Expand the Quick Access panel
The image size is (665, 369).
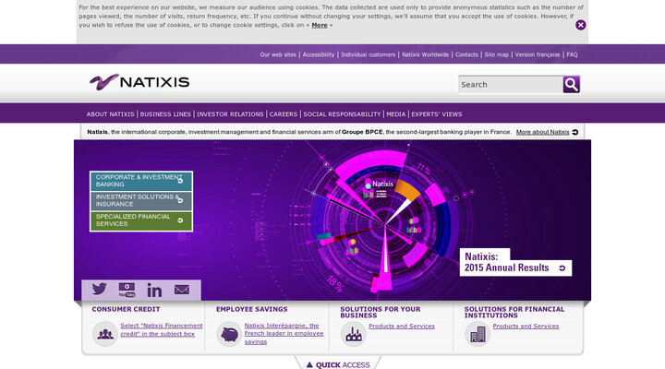pyautogui.click(x=338, y=364)
